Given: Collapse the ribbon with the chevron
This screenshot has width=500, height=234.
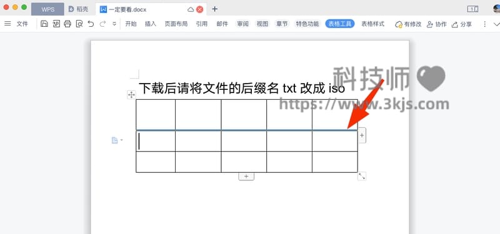Looking at the screenshot, I should click(496, 24).
